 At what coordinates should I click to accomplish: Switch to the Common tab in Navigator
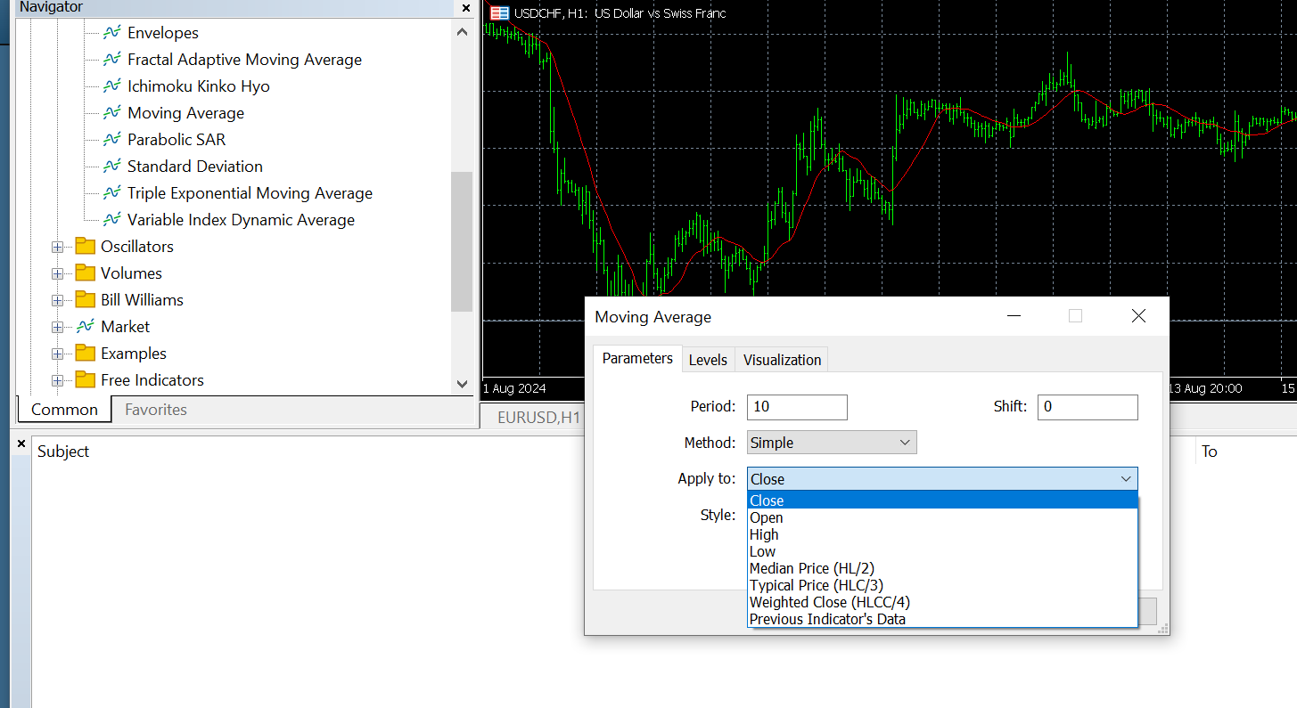click(x=64, y=410)
